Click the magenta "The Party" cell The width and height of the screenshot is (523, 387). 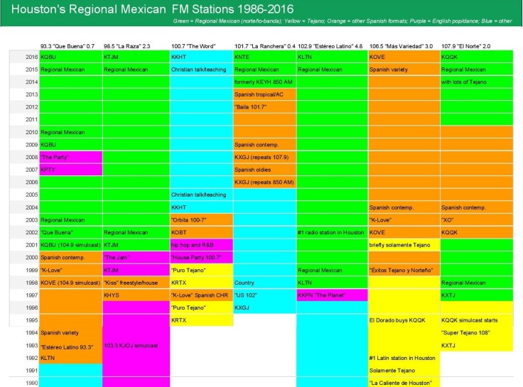tap(71, 158)
